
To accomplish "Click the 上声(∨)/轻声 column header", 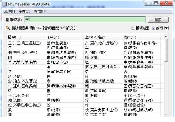I will [103, 37].
